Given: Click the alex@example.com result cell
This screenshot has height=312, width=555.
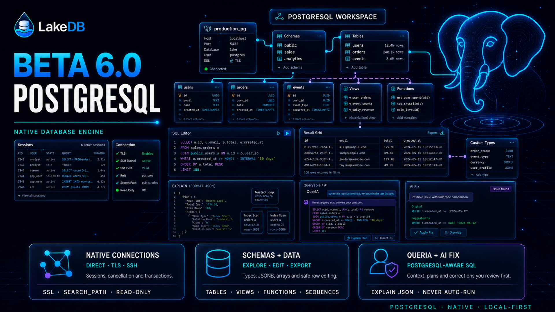Looking at the screenshot, I should [353, 147].
